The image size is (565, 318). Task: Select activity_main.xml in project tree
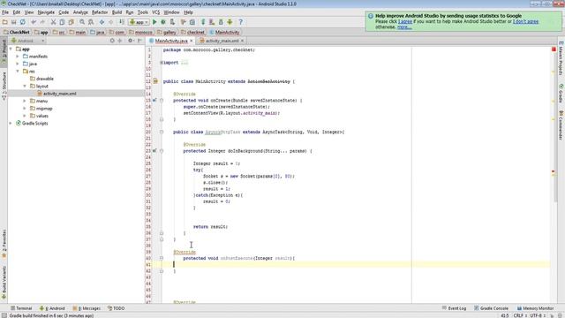(59, 94)
